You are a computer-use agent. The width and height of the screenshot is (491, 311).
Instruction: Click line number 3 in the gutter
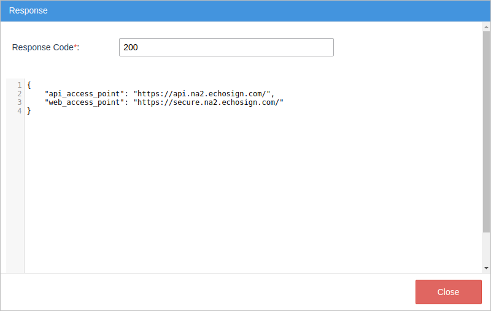tap(20, 102)
